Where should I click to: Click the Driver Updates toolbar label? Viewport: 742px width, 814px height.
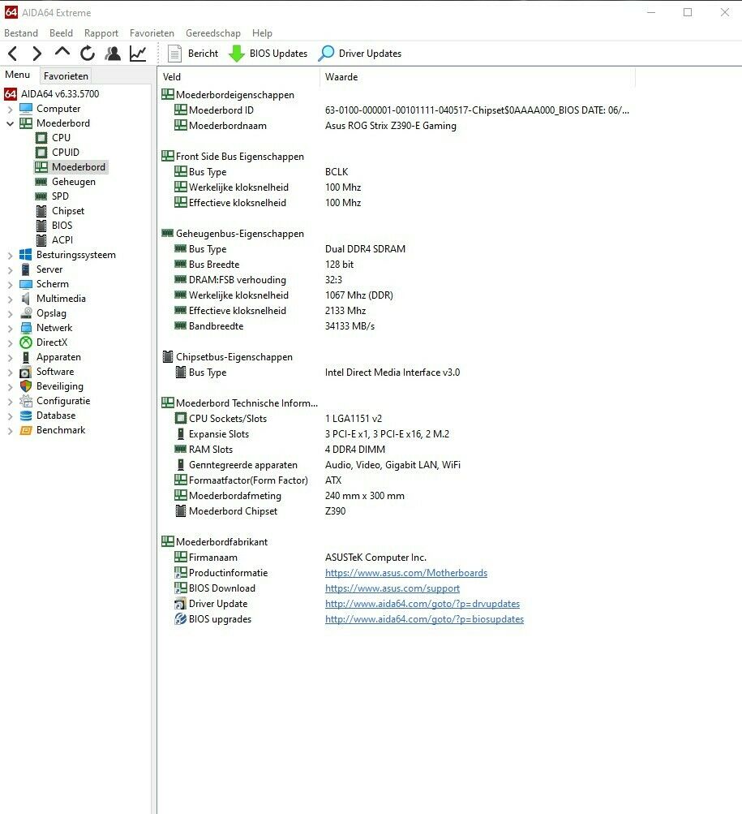(x=370, y=54)
